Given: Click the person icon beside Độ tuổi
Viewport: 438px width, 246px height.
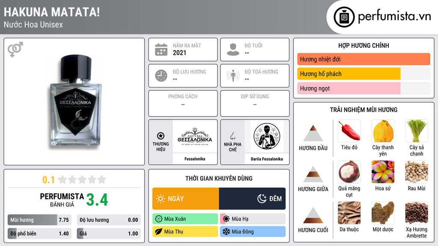Looking at the screenshot, I should pos(233,50).
